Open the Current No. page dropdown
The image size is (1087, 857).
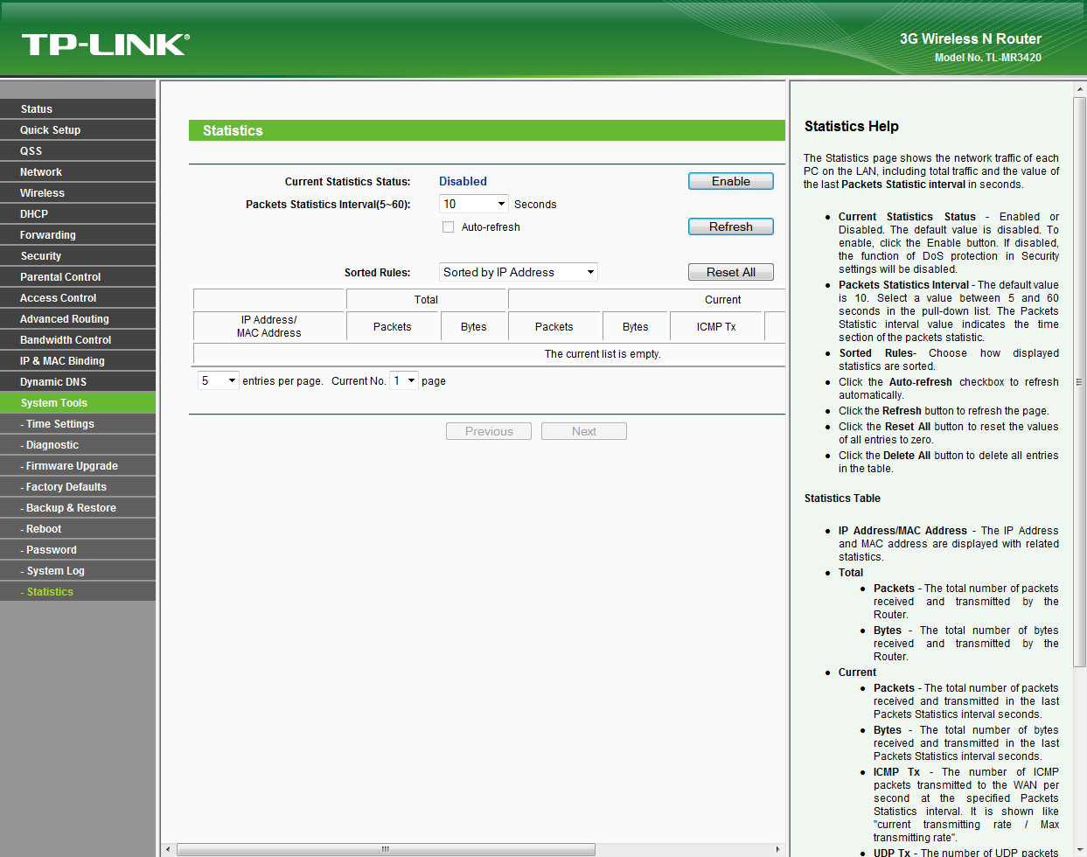tap(403, 380)
